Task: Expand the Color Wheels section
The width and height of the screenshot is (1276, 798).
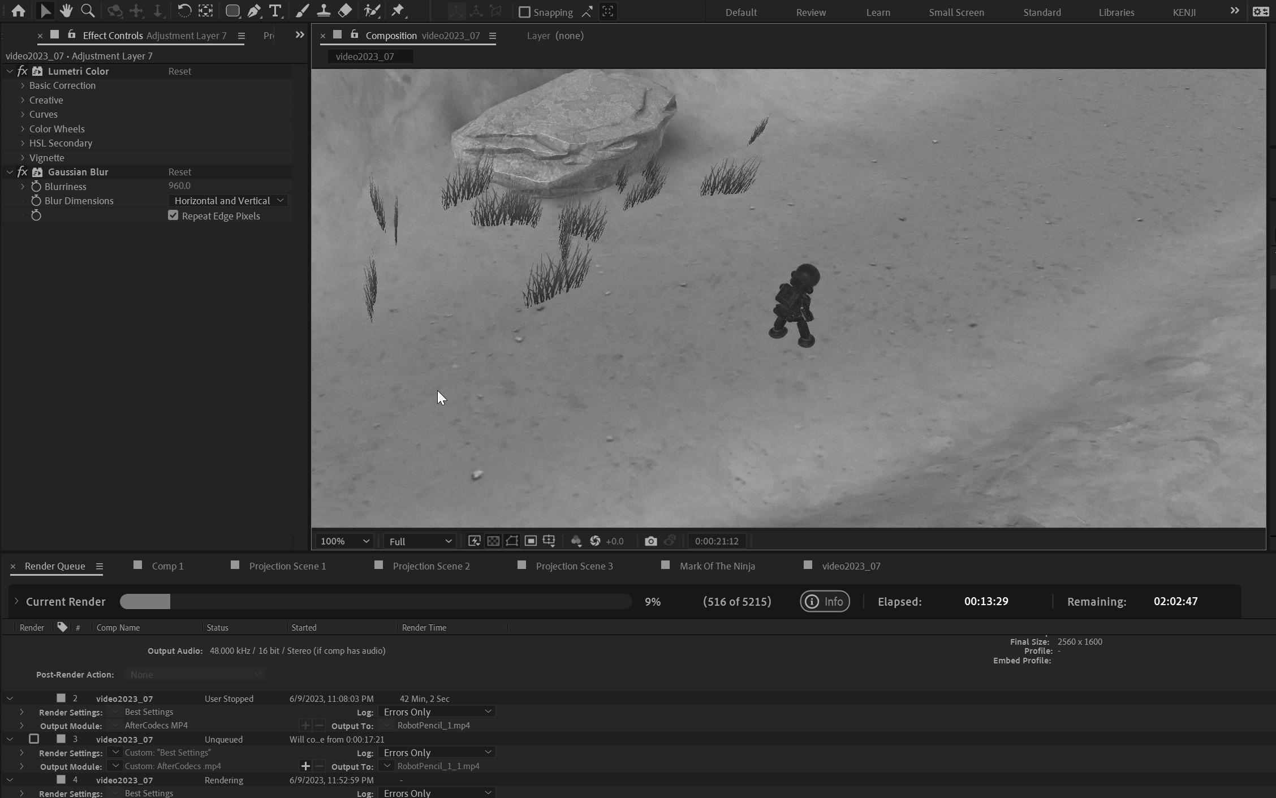Action: 23,129
